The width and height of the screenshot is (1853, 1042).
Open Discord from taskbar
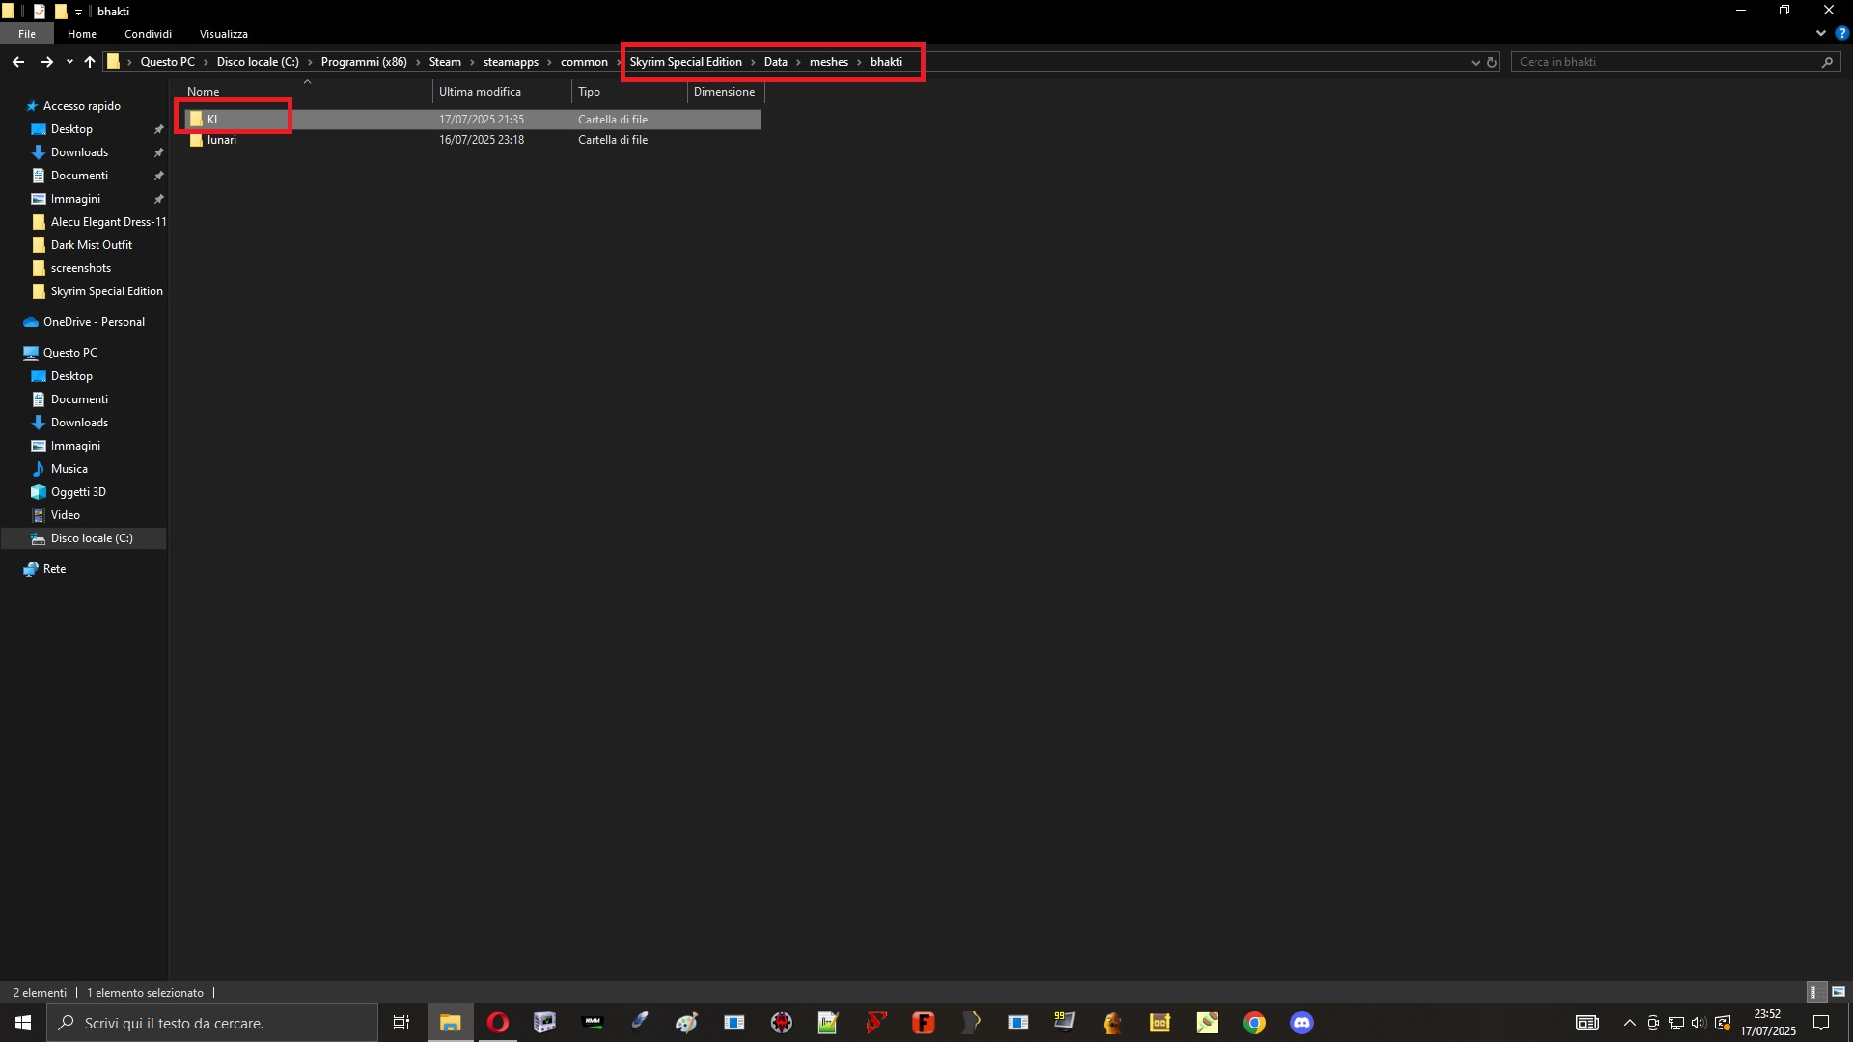pos(1302,1023)
